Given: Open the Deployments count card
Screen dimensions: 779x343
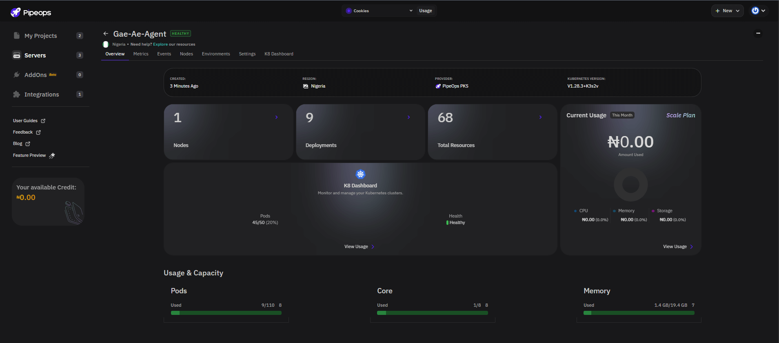Looking at the screenshot, I should [360, 132].
